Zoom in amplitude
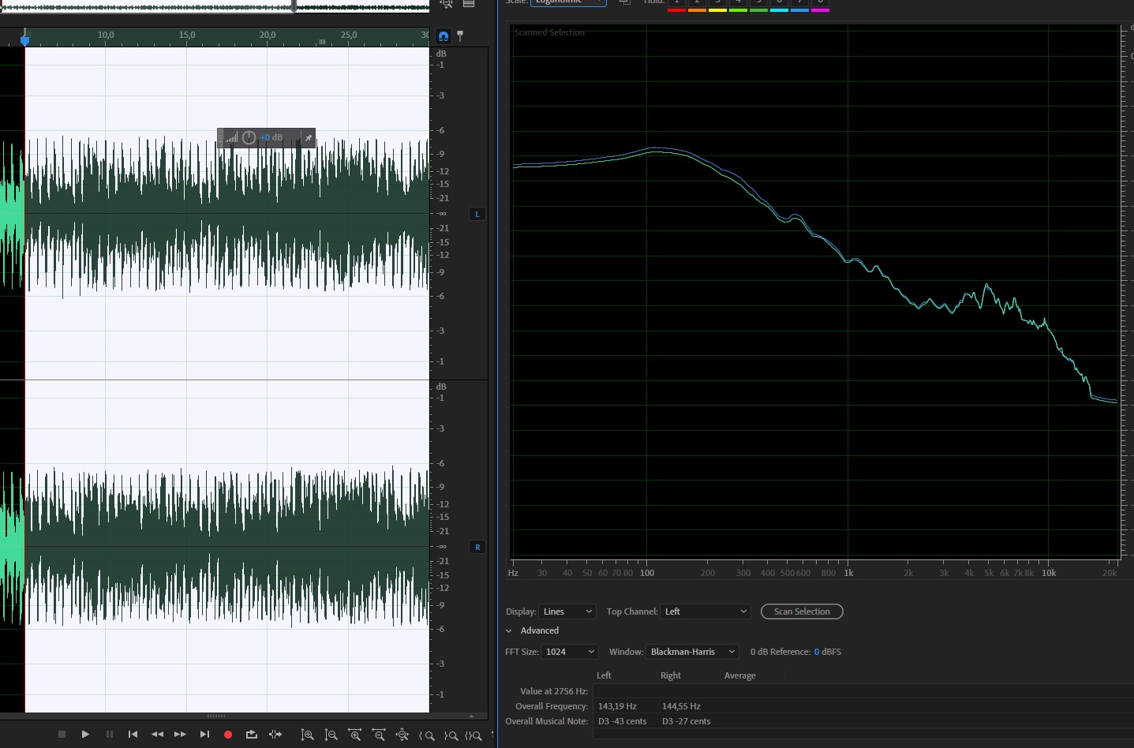 pyautogui.click(x=308, y=735)
